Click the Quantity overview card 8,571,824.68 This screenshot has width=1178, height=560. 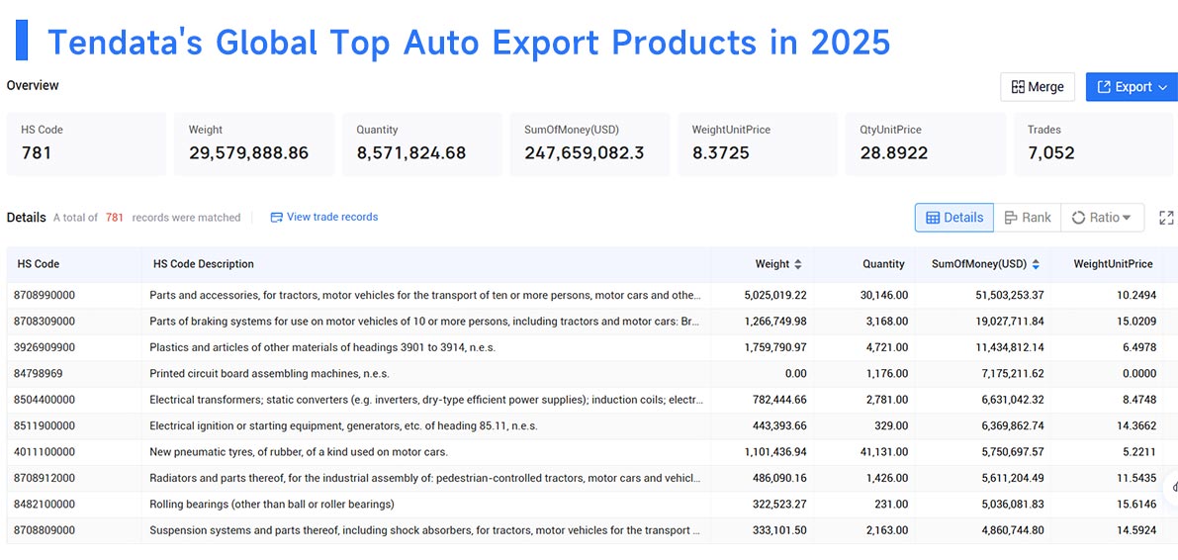click(421, 144)
